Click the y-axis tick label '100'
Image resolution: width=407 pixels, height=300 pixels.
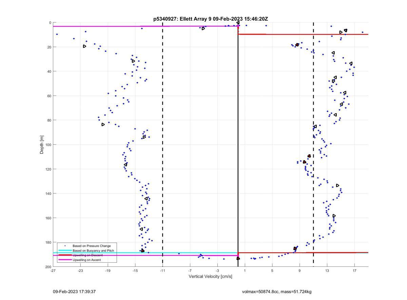tap(48, 145)
